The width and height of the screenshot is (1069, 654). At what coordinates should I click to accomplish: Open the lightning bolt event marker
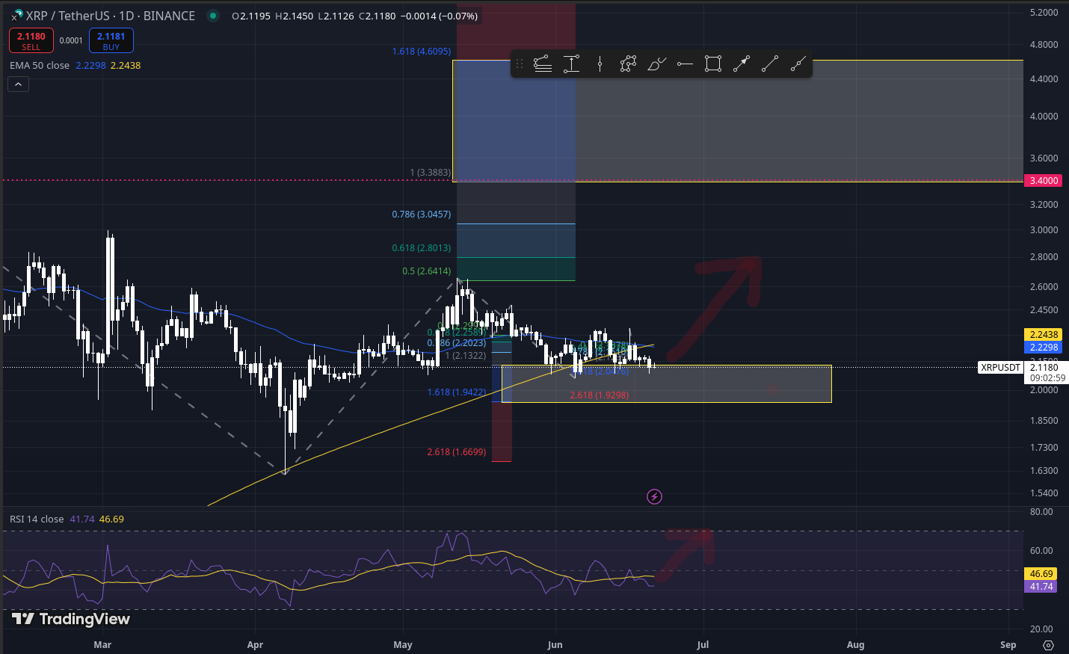(x=654, y=496)
